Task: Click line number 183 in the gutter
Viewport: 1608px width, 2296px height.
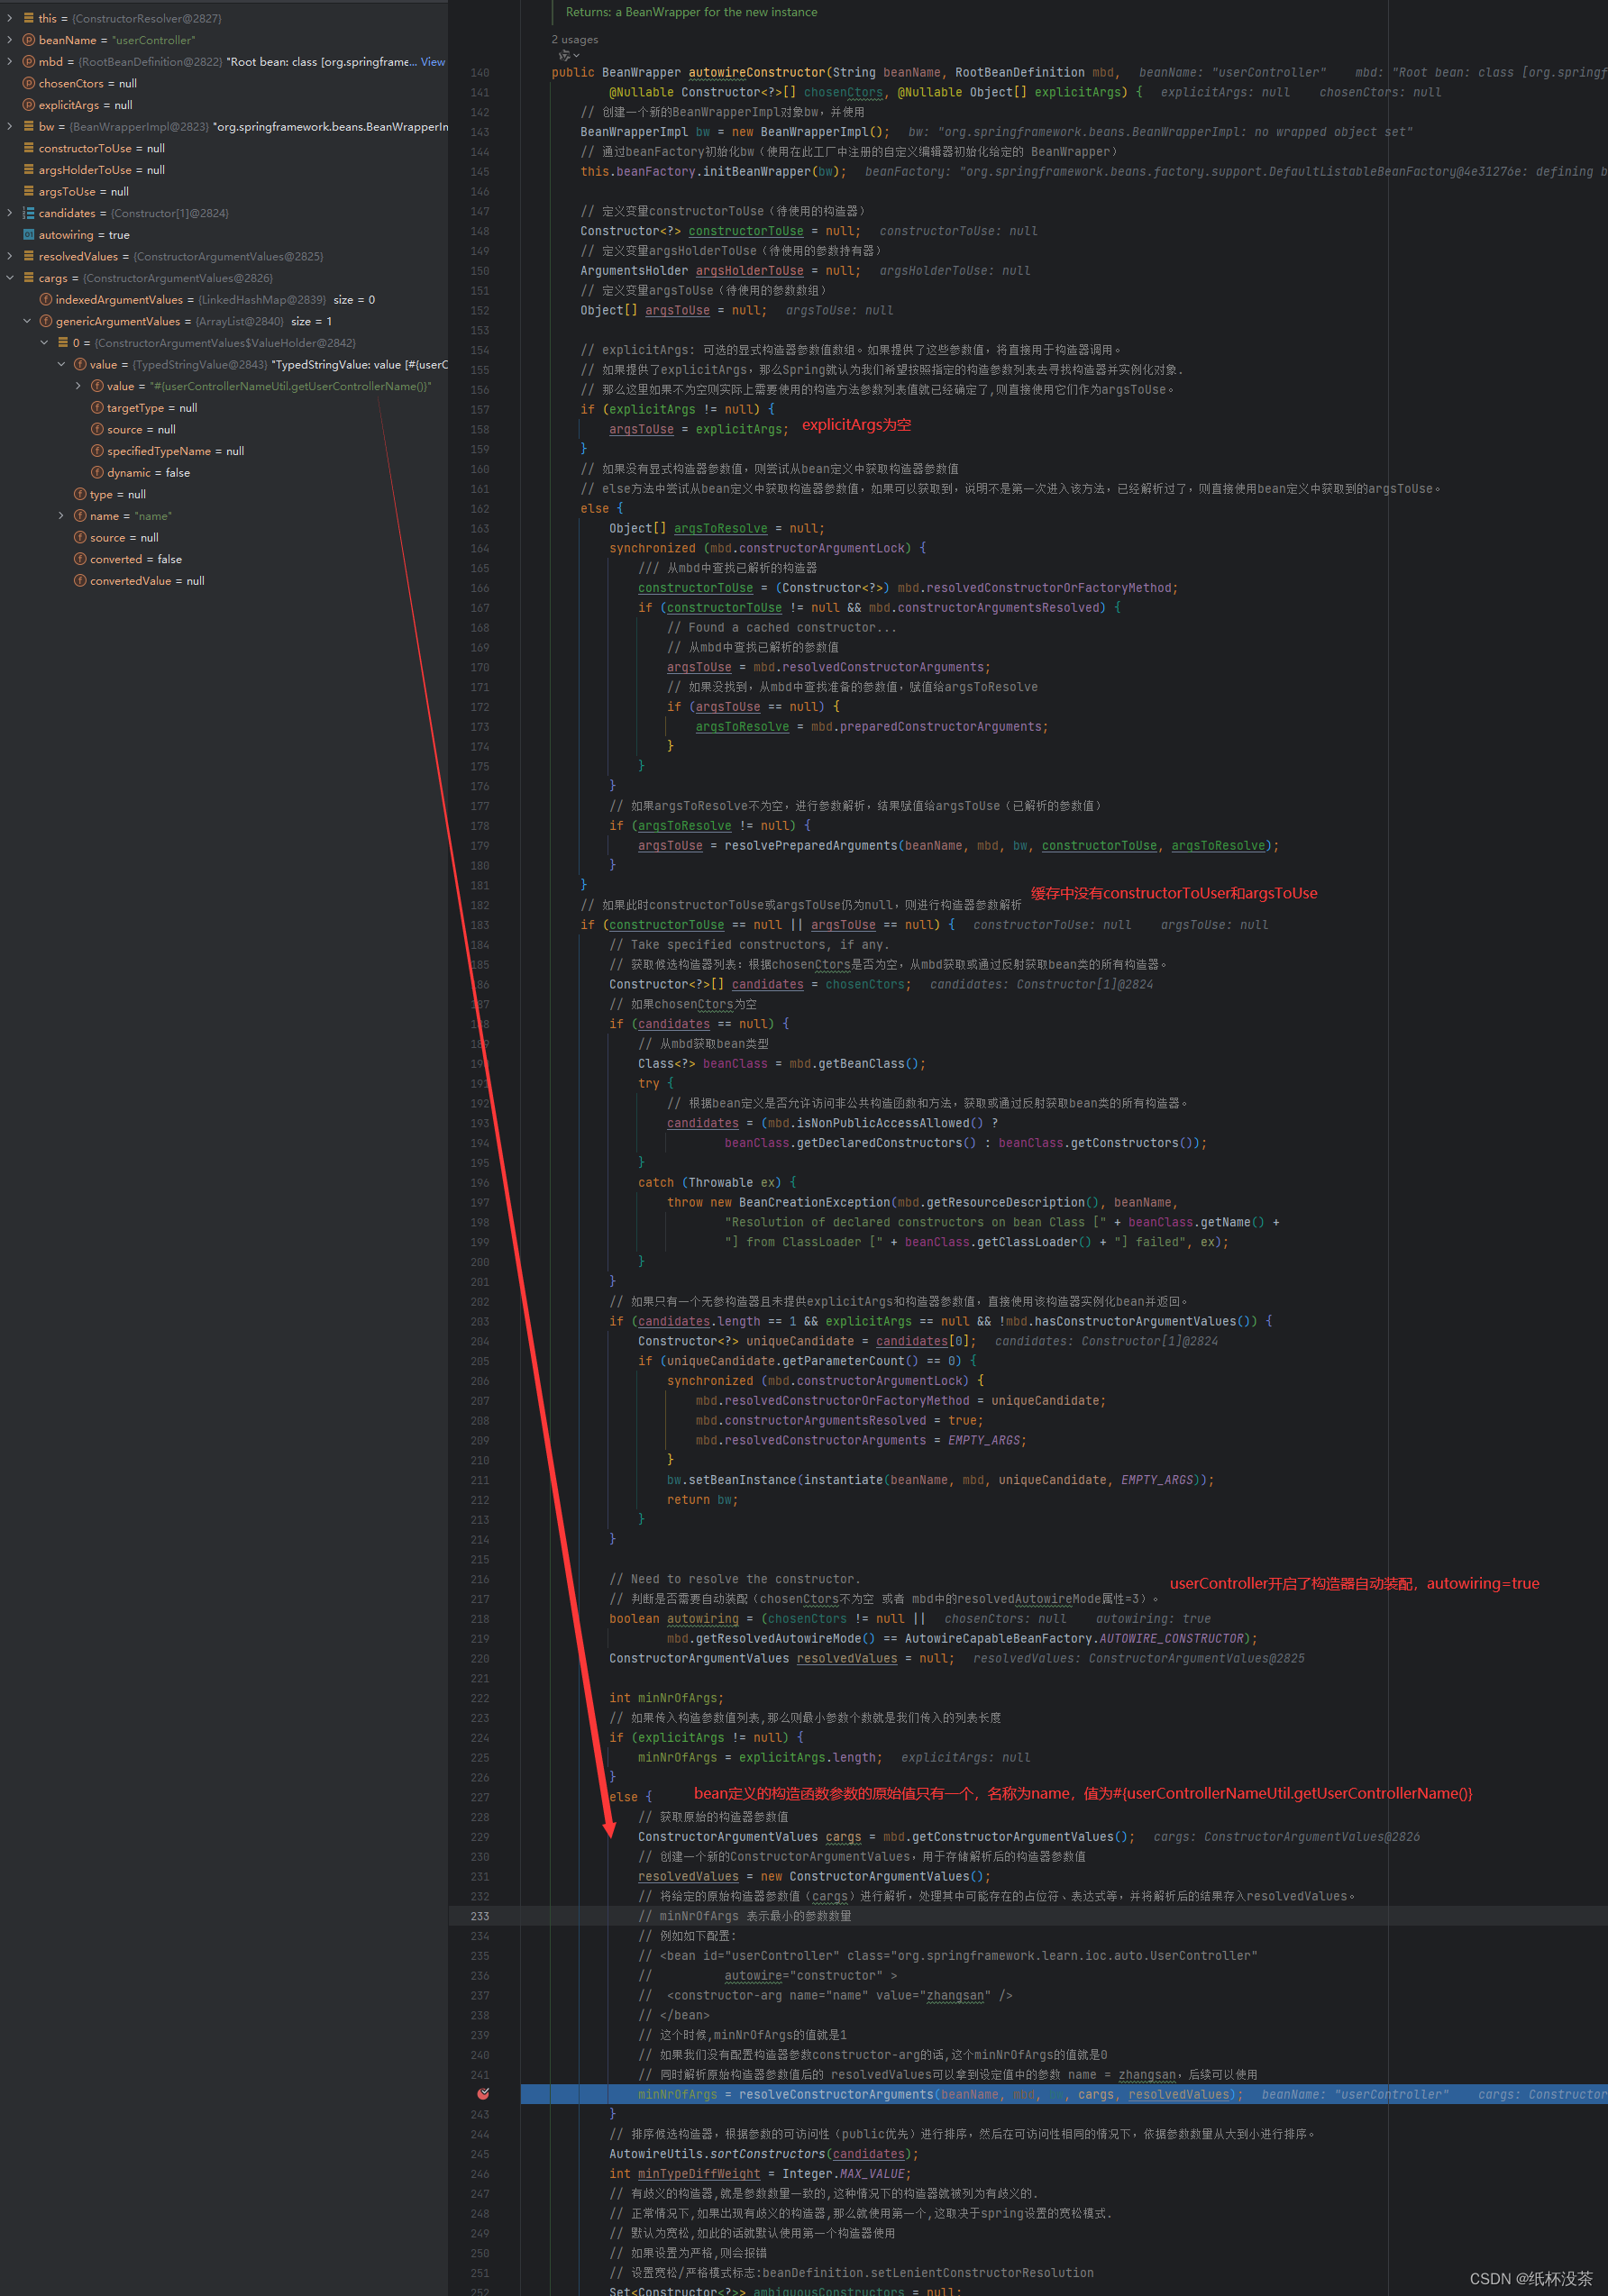Action: coord(480,925)
